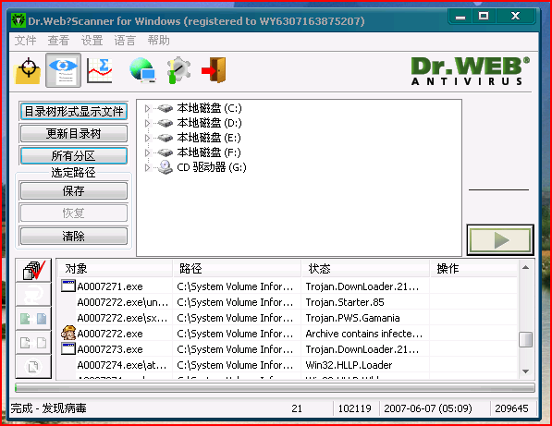This screenshot has height=426, width=552.
Task: Expand the 本地磁盘 (F:) node
Action: click(148, 152)
